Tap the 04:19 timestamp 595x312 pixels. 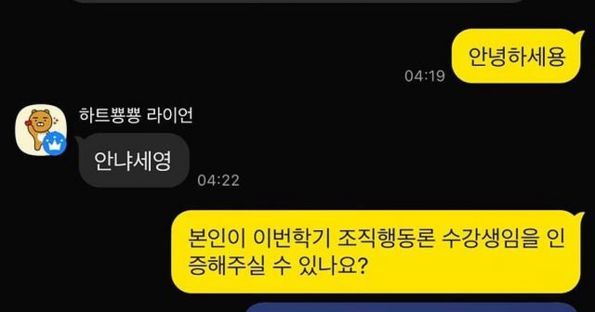point(425,76)
